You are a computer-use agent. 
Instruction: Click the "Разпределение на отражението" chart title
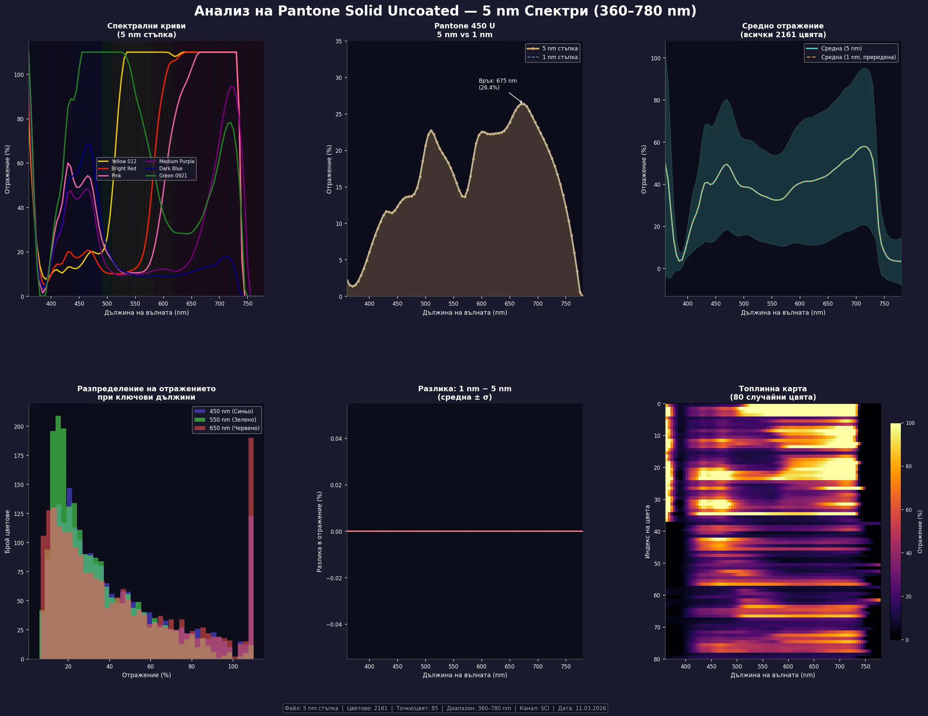click(x=146, y=393)
